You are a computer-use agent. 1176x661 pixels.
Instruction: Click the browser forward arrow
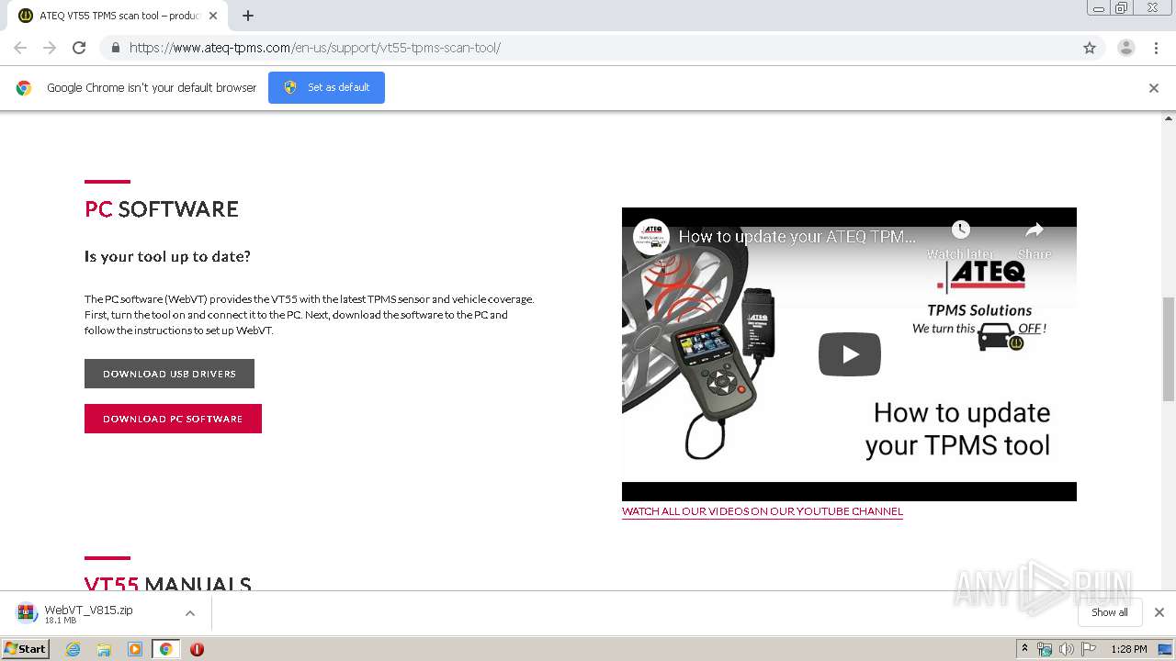coord(50,48)
